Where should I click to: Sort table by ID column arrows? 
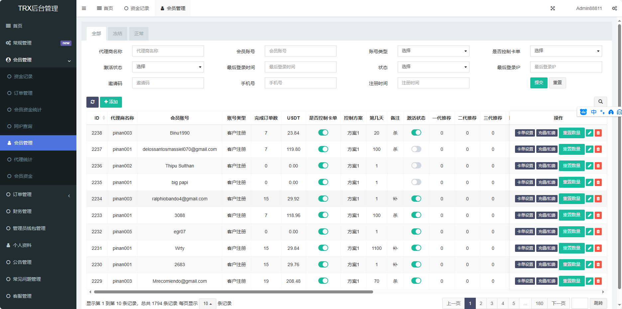pos(104,118)
